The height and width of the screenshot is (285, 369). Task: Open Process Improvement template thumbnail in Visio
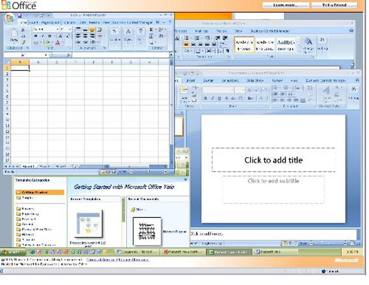pyautogui.click(x=88, y=224)
